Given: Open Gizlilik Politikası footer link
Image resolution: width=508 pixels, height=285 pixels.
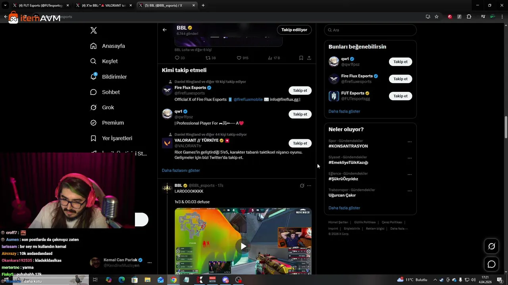Looking at the screenshot, I should click(365, 222).
